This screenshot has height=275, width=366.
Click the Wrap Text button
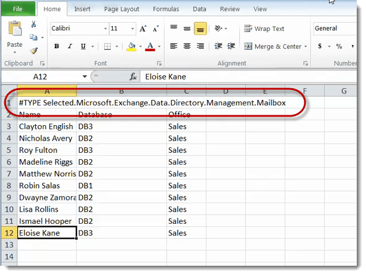pos(264,28)
